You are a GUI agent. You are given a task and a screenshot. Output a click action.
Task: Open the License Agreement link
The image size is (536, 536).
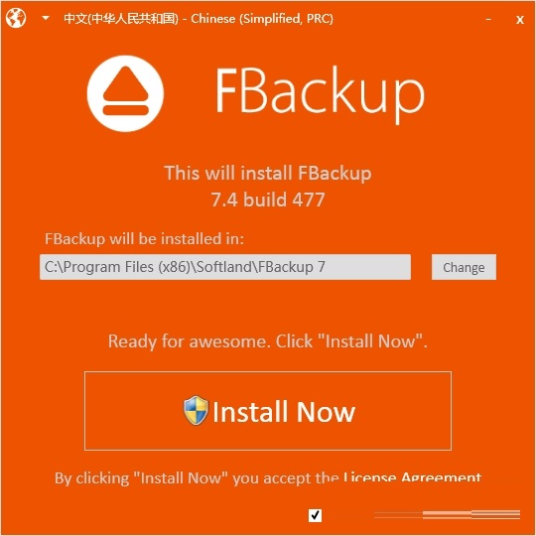(x=412, y=476)
